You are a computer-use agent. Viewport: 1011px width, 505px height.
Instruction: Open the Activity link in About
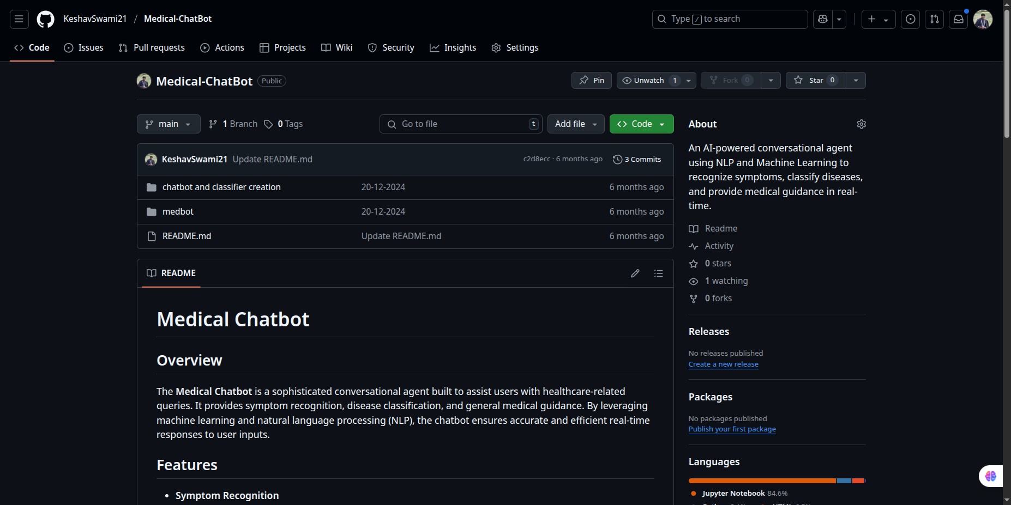tap(711, 246)
